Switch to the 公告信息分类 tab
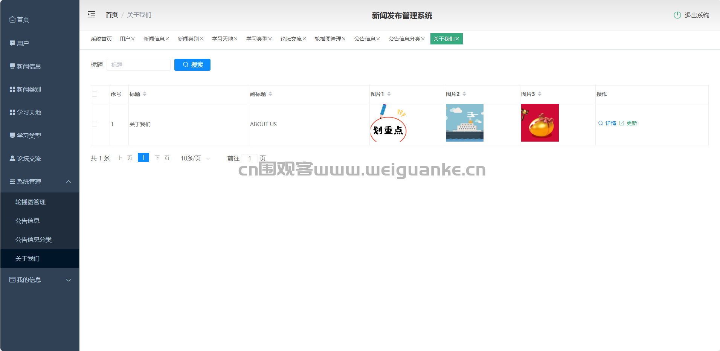Viewport: 720px width, 351px height. pyautogui.click(x=404, y=39)
